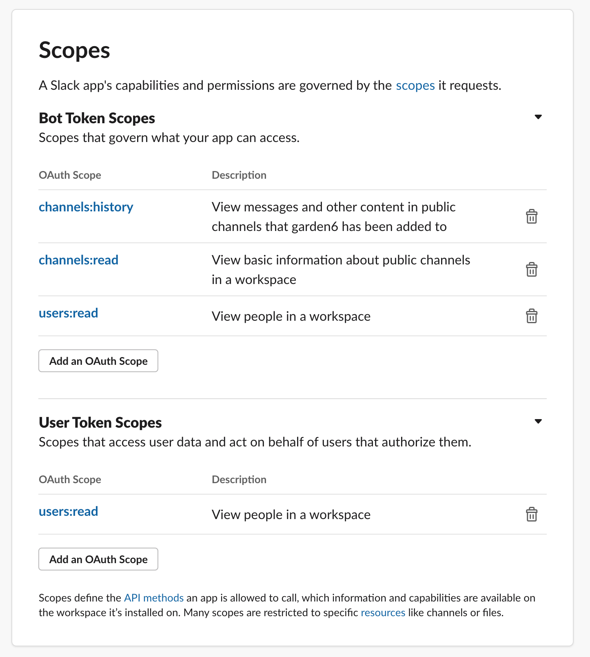Collapse the User Token Scopes section

click(538, 422)
